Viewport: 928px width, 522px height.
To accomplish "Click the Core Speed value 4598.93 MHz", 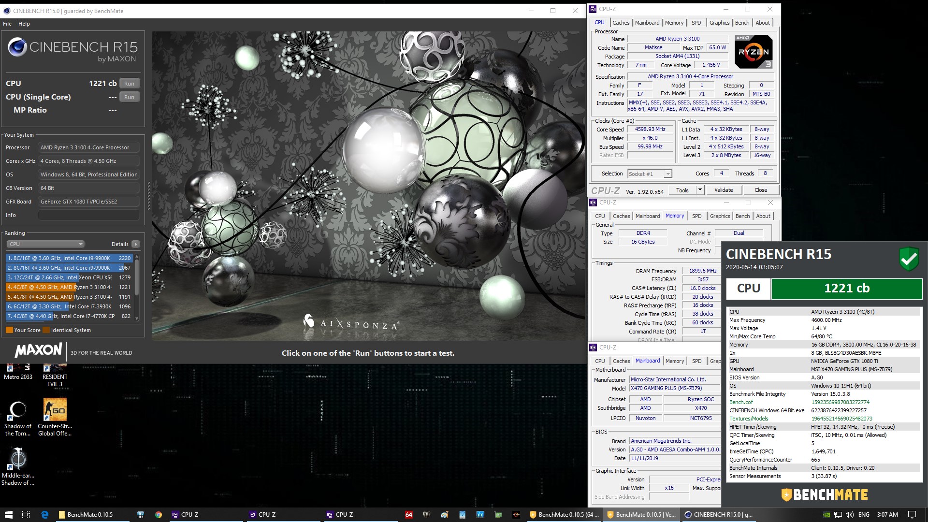I will pyautogui.click(x=650, y=130).
